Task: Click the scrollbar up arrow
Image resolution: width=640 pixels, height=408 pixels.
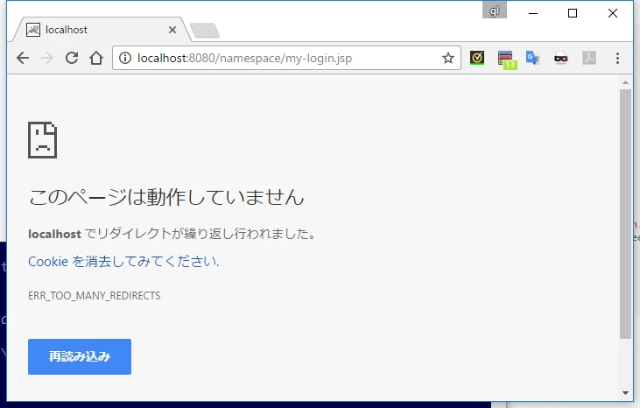Action: coord(625,82)
